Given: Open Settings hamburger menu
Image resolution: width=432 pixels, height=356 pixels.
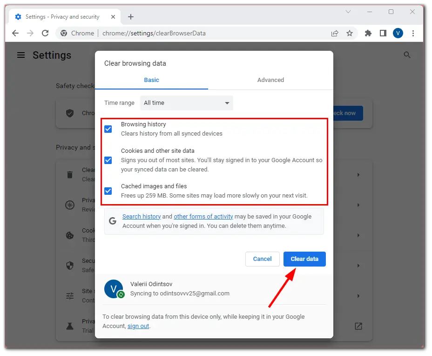Looking at the screenshot, I should 21,55.
